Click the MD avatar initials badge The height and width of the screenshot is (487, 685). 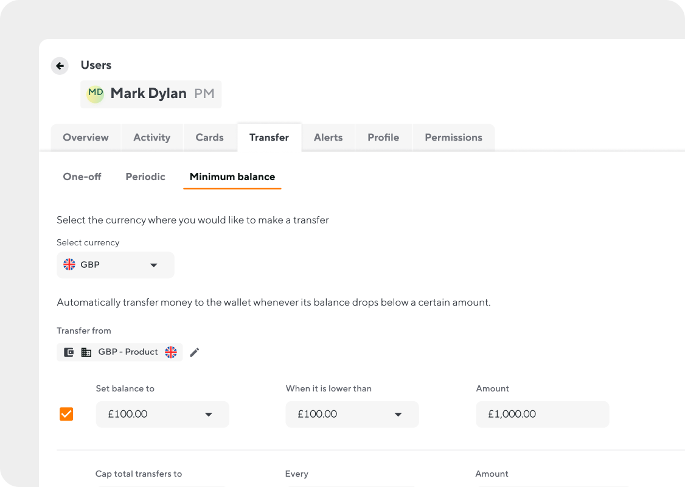tap(95, 93)
